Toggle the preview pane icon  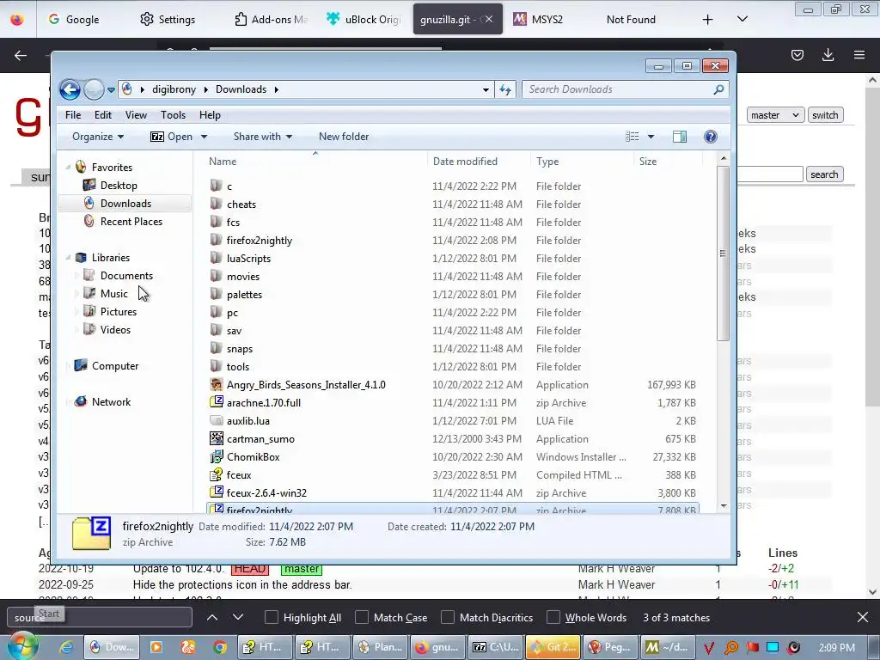[x=680, y=137]
